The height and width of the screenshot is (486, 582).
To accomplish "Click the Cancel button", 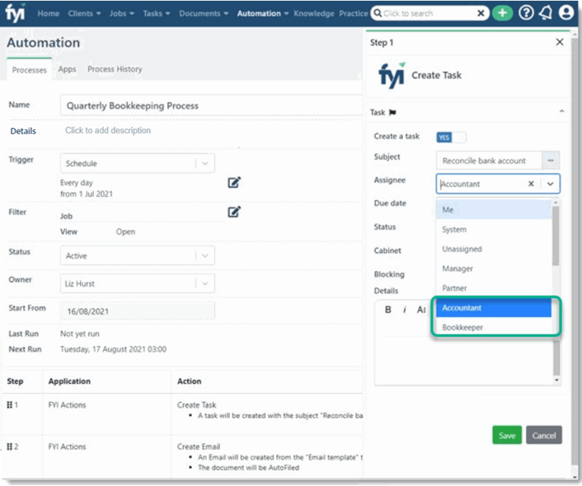I will (x=544, y=435).
